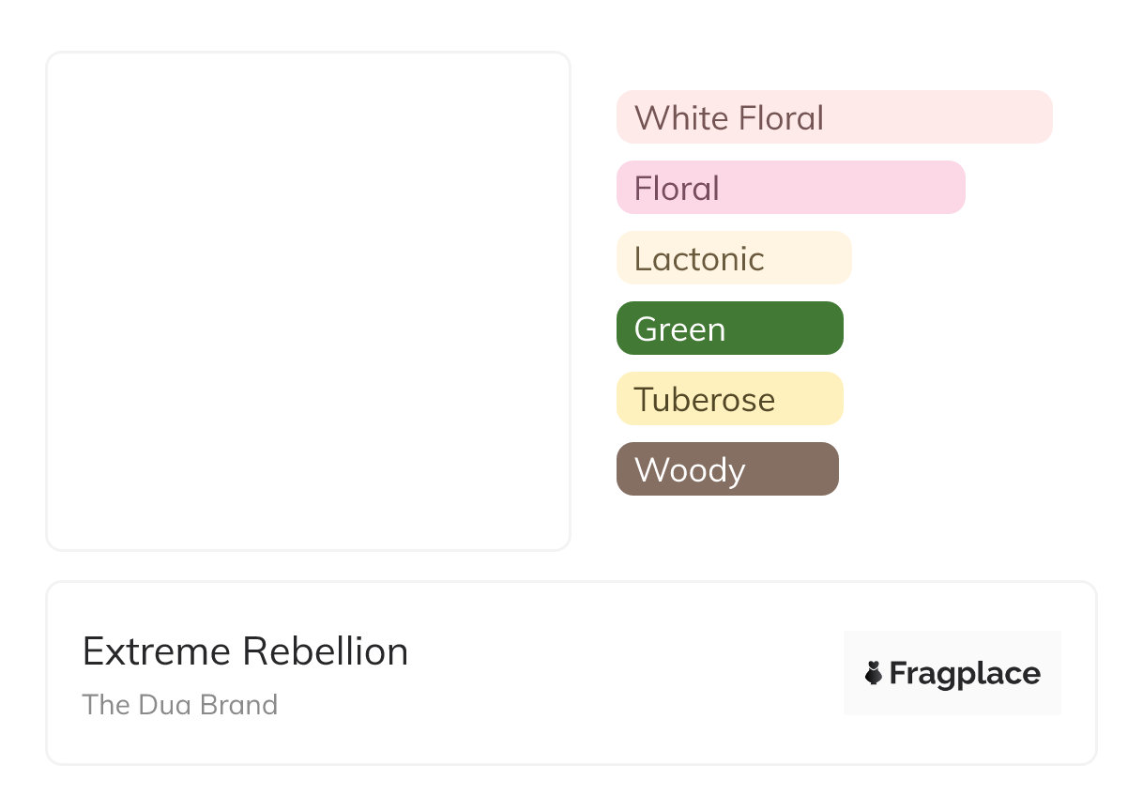The height and width of the screenshot is (811, 1143).
Task: Click the "Woody" label text
Action: tap(690, 470)
